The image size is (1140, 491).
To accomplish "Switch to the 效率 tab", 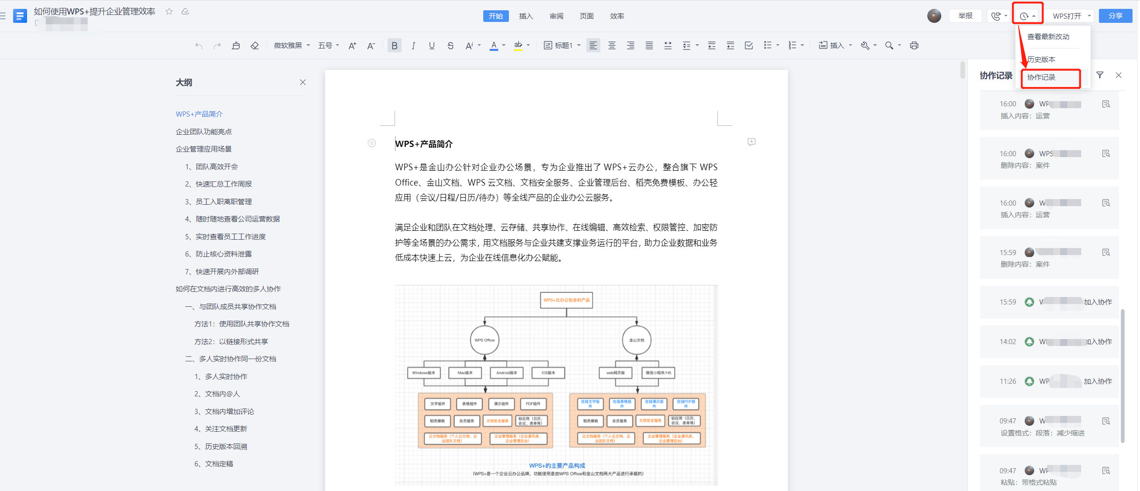I will tap(617, 16).
